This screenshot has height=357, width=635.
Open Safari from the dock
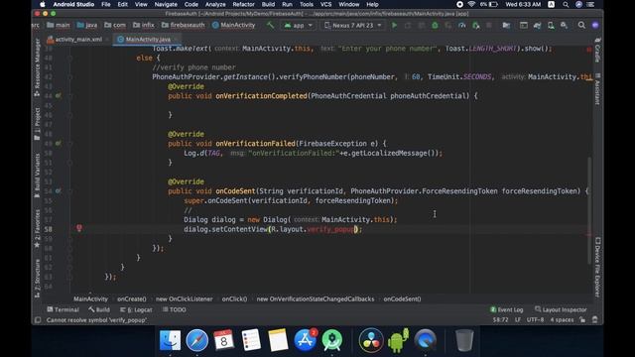click(x=196, y=340)
